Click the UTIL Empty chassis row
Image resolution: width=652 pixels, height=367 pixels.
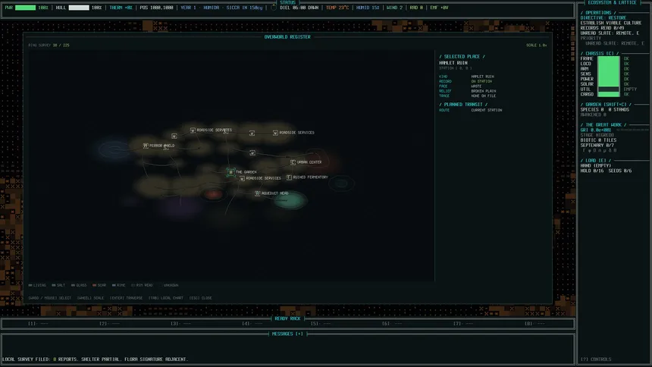point(609,89)
